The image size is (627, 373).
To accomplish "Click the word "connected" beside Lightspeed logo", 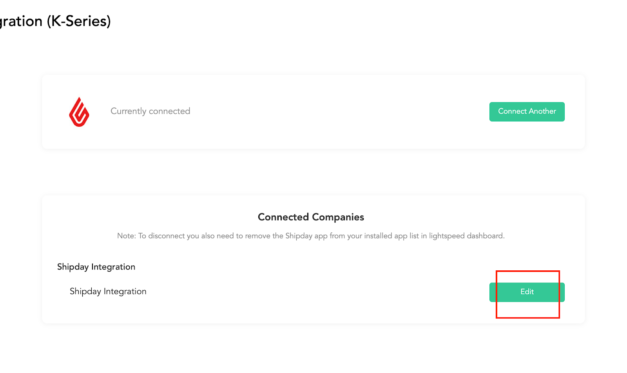I will pyautogui.click(x=170, y=111).
